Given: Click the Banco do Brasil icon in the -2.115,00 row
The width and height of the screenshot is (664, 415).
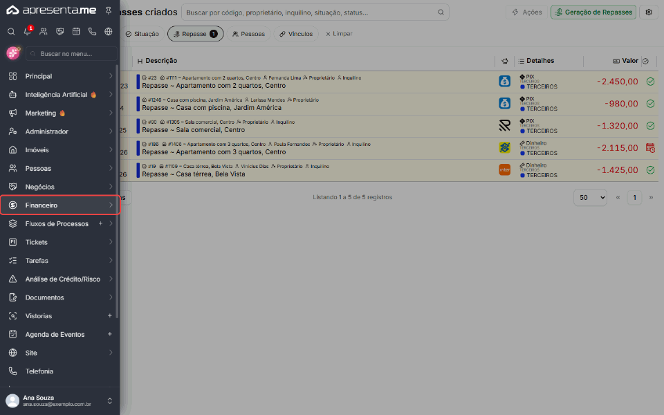Looking at the screenshot, I should pyautogui.click(x=504, y=148).
